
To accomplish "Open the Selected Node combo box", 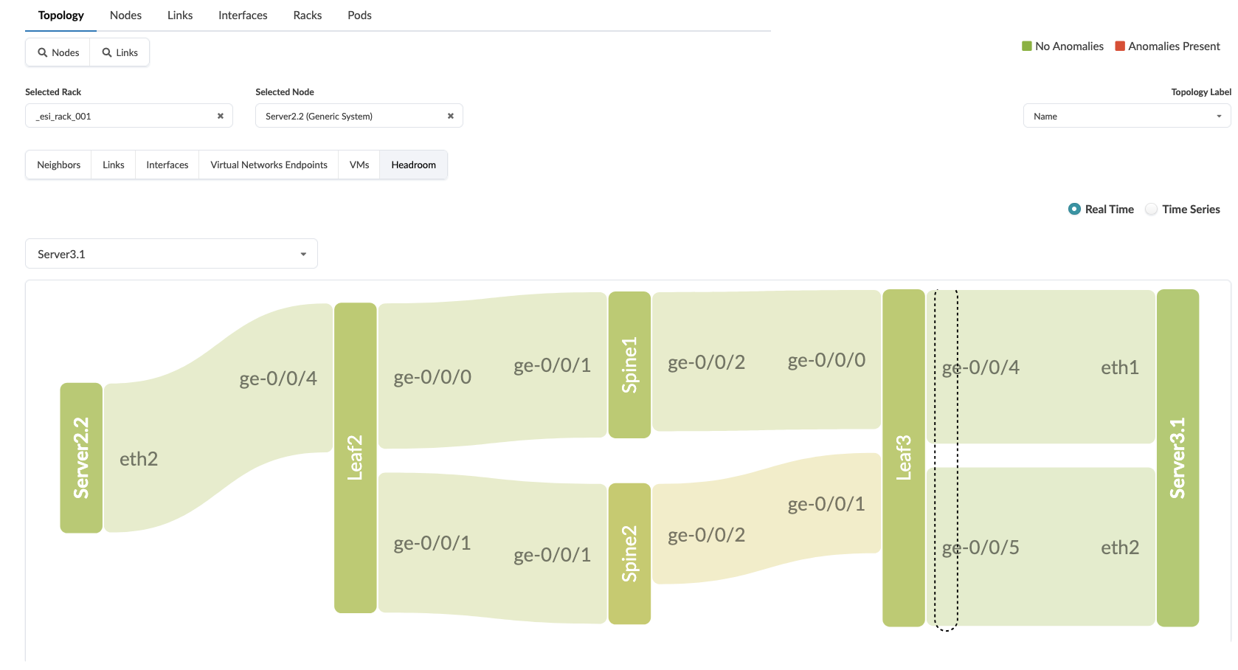I will click(350, 116).
